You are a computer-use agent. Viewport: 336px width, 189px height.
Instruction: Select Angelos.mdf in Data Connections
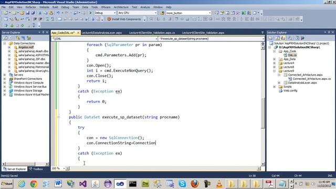click(26, 47)
